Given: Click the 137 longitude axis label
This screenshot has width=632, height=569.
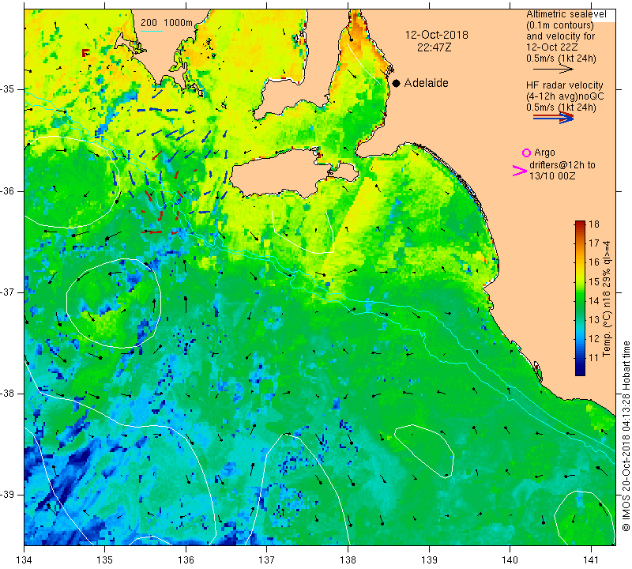Looking at the screenshot, I should (x=267, y=560).
